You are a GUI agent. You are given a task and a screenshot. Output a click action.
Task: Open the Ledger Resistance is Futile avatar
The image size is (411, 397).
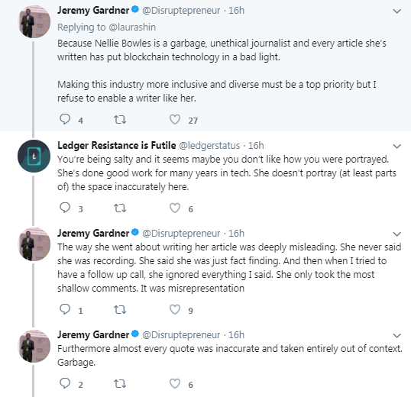(34, 156)
